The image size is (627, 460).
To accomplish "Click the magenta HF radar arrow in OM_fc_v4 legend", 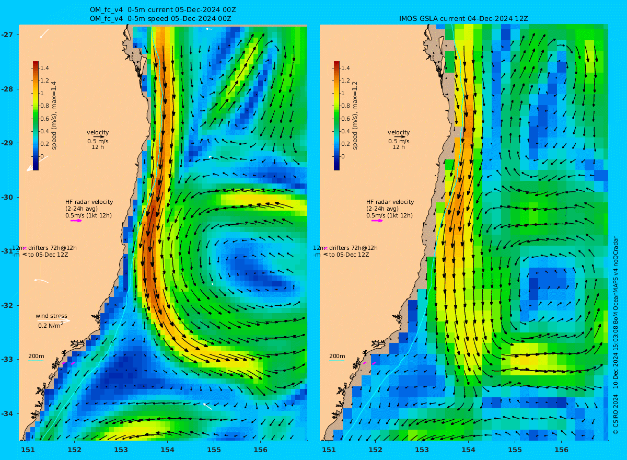I will click(x=76, y=221).
